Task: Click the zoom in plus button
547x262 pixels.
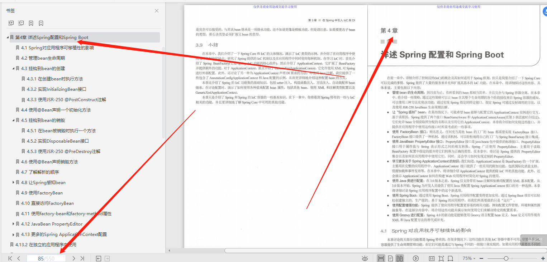Action: (543, 258)
